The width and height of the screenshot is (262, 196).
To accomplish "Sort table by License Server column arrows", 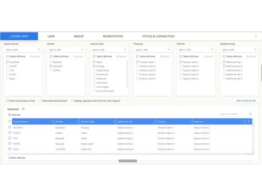I will (x=52, y=121).
